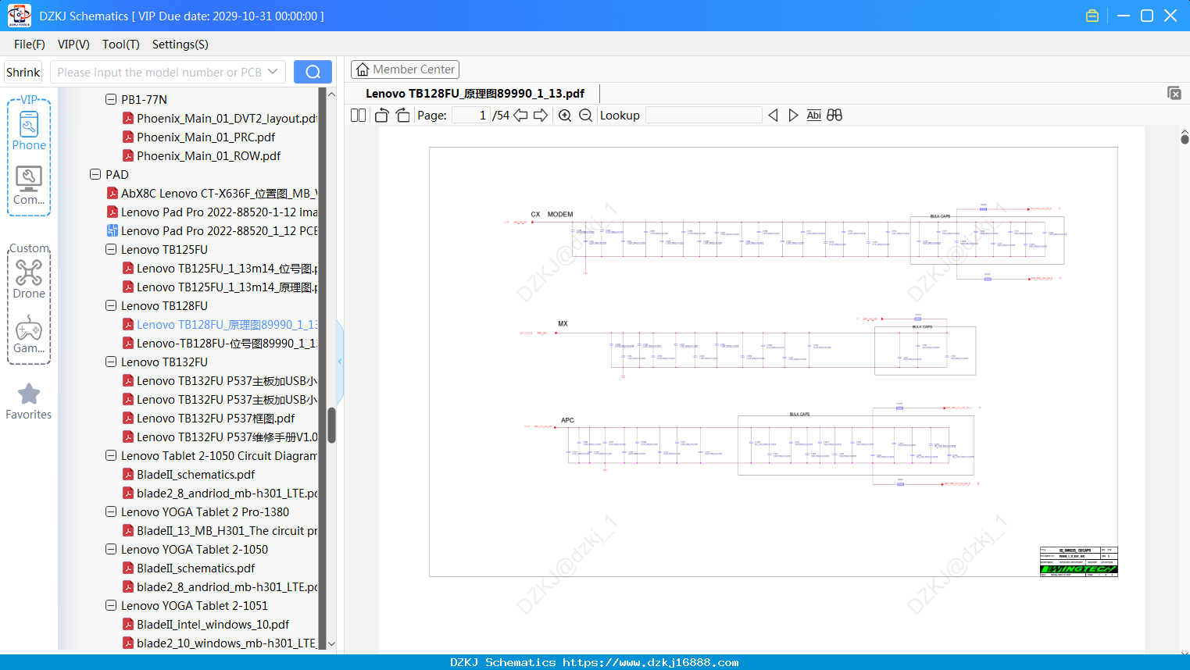
Task: Open BladeII_13_MB_H301_The circuit file
Action: 220,531
